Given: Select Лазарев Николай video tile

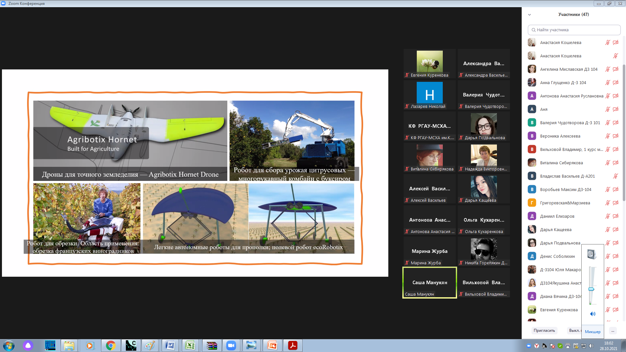Looking at the screenshot, I should (430, 95).
